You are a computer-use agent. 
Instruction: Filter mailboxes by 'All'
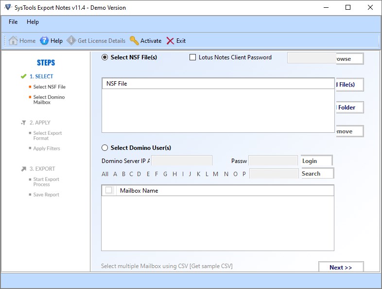105,174
